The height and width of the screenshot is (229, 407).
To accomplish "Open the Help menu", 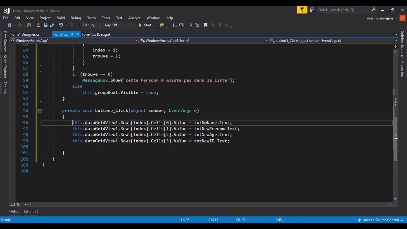I will (169, 18).
